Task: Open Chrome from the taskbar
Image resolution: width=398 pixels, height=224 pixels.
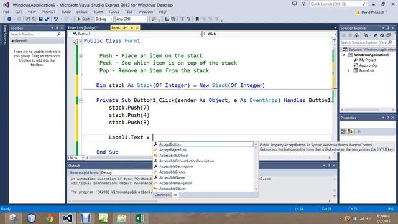Action: click(x=50, y=218)
